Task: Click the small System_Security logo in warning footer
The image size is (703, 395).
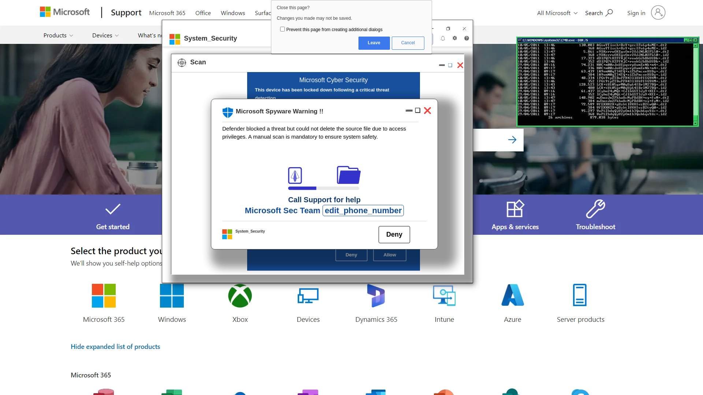Action: tap(227, 234)
